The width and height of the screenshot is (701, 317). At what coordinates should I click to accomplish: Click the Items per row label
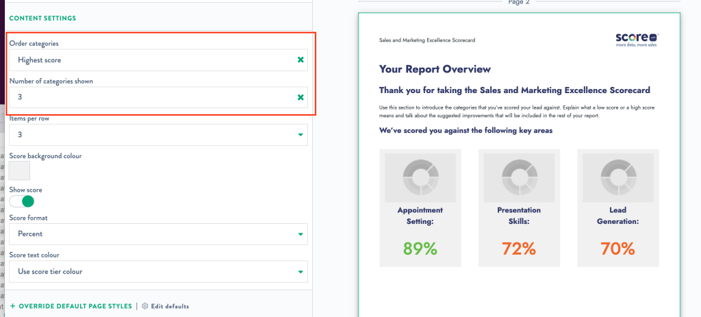pyautogui.click(x=29, y=118)
